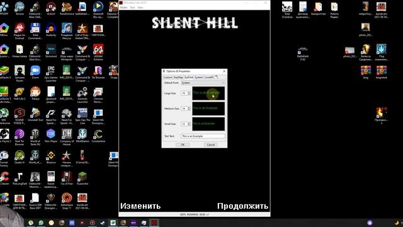403x227 pixels.
Task: Open the Zoom desktop shortcut
Action: point(35,72)
